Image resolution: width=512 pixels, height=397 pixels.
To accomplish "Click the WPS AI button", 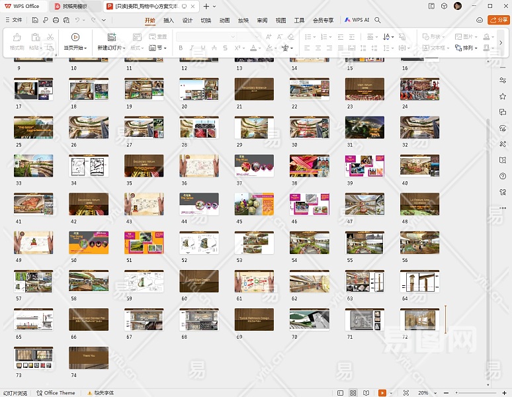I will (357, 21).
